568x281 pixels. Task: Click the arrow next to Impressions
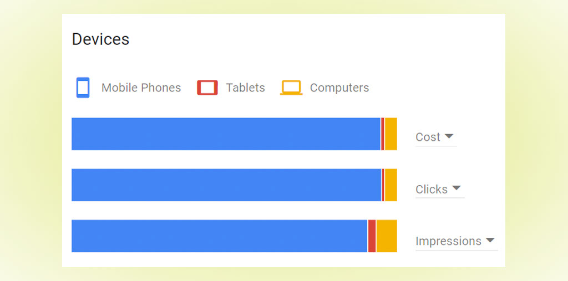[490, 240]
